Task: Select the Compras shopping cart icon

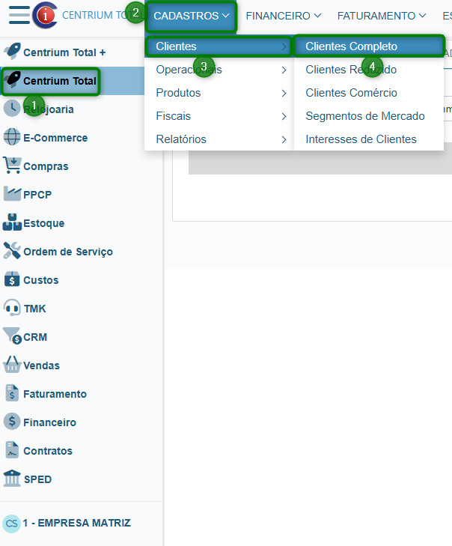Action: click(x=12, y=166)
